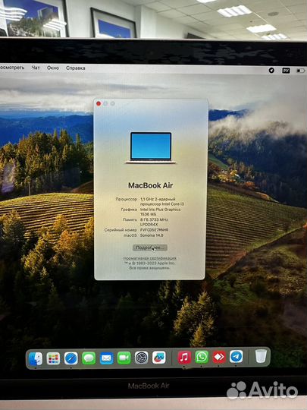The height and width of the screenshot is (410, 307).
Task: Select the serial number FVFCD5E7MNHR text
Action: coord(155,230)
